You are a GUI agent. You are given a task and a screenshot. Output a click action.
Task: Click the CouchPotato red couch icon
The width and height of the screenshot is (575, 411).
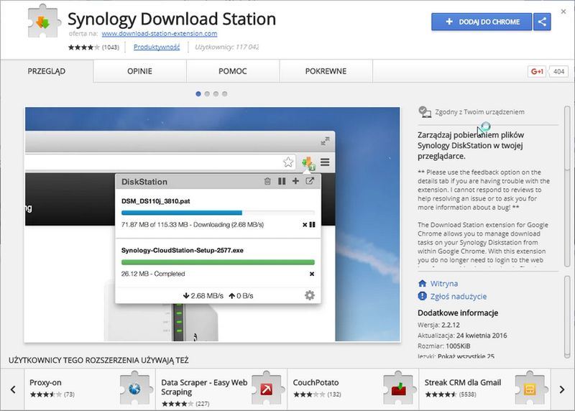pyautogui.click(x=398, y=388)
